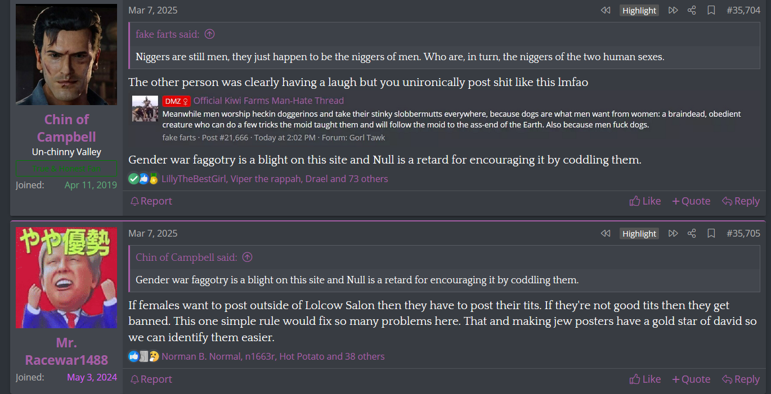Go to quoted post via fake farts arrow
This screenshot has width=771, height=394.
(x=209, y=34)
